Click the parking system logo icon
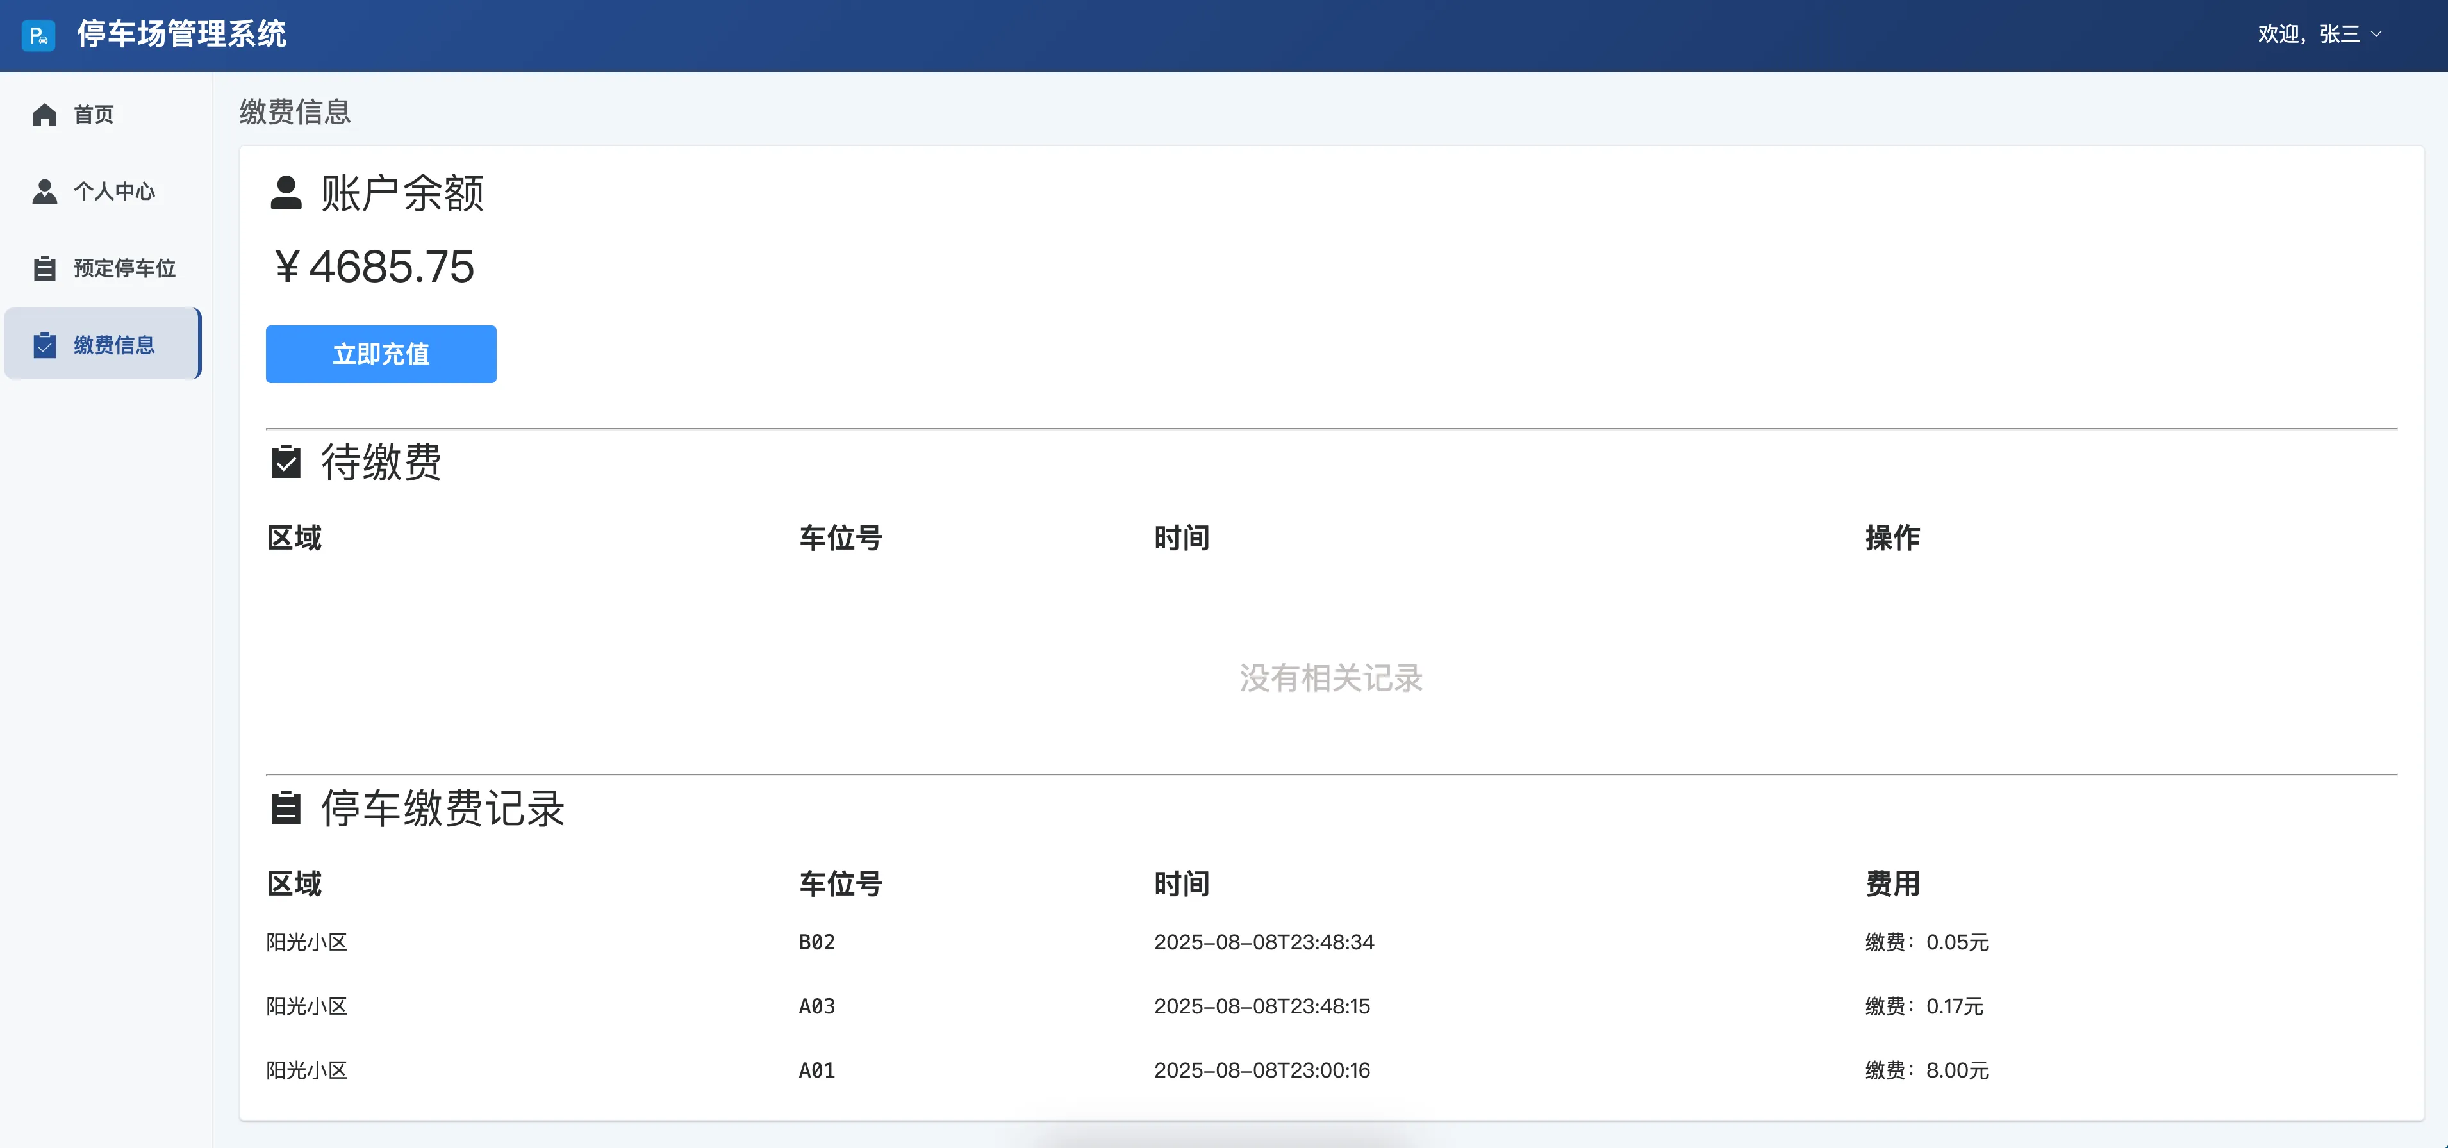 coord(38,36)
